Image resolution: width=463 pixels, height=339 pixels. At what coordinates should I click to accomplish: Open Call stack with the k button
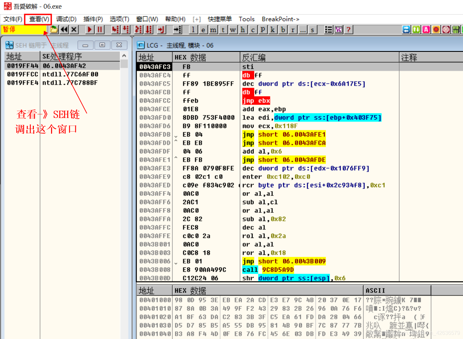[x=273, y=30]
